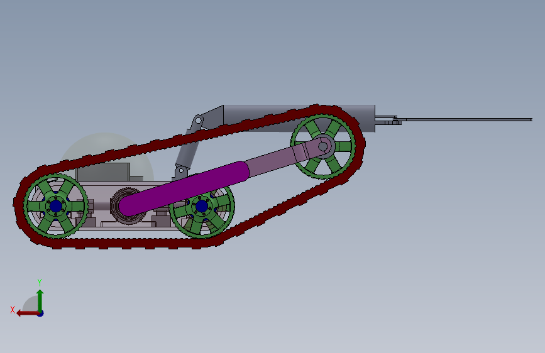Select the blue hub of the lower middle wheel
The image size is (545, 353).
[x=202, y=206]
